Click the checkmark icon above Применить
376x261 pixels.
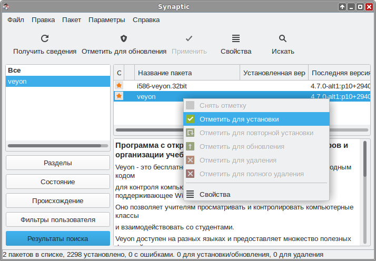[x=189, y=38]
